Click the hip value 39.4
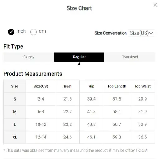Viewport: 161px width, 159px height. [x=91, y=99]
